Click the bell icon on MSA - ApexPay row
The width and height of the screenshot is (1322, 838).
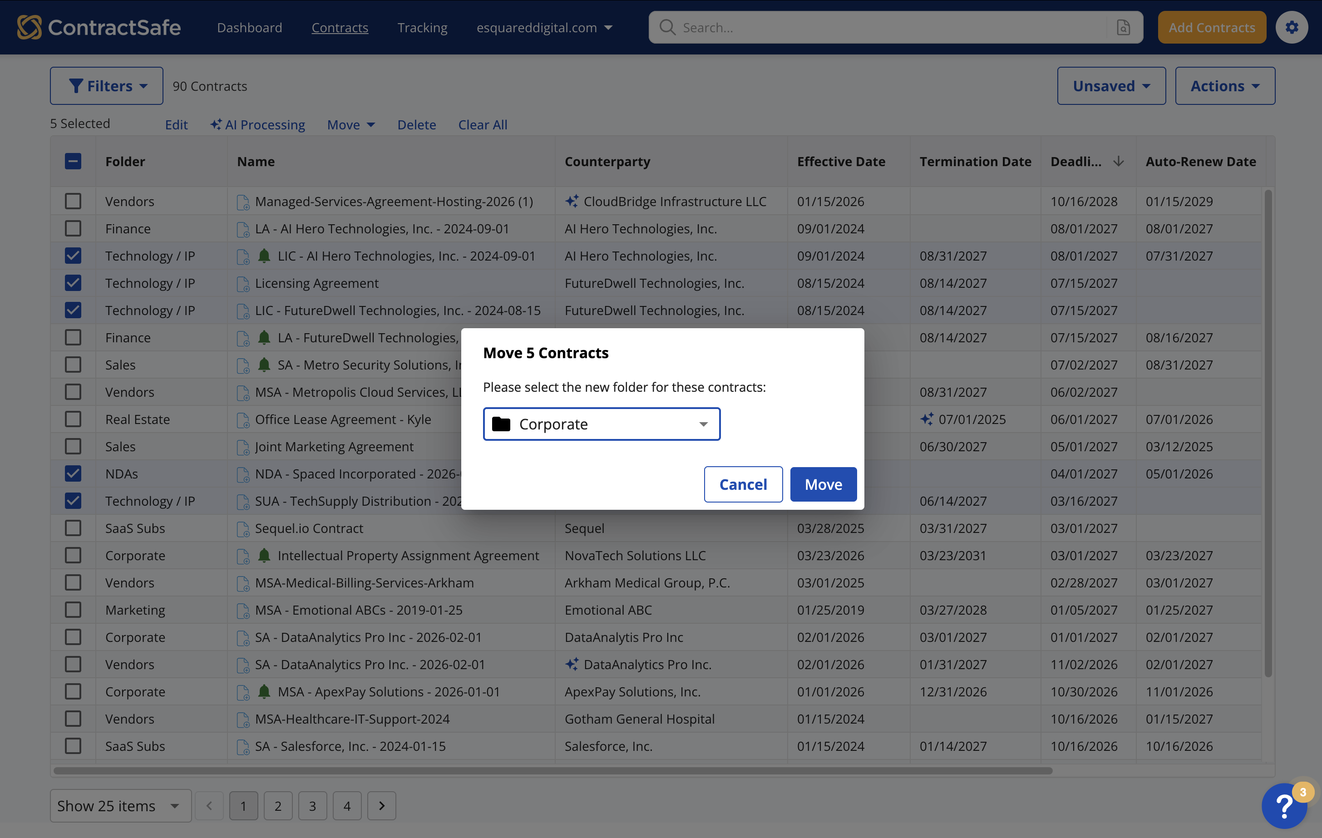(264, 691)
